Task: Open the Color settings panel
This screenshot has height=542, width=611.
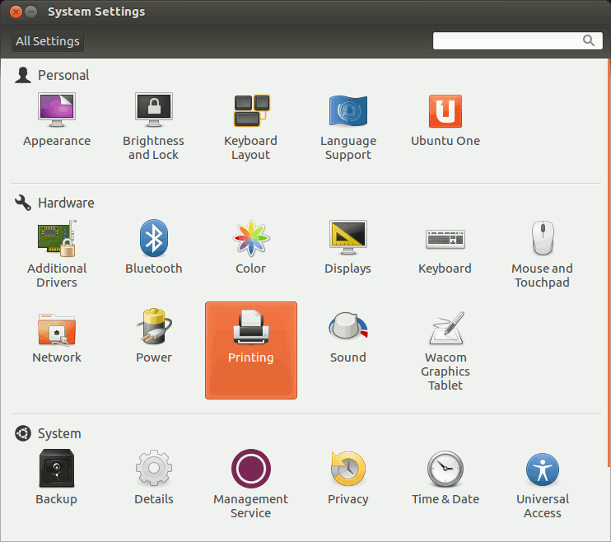Action: tap(250, 239)
